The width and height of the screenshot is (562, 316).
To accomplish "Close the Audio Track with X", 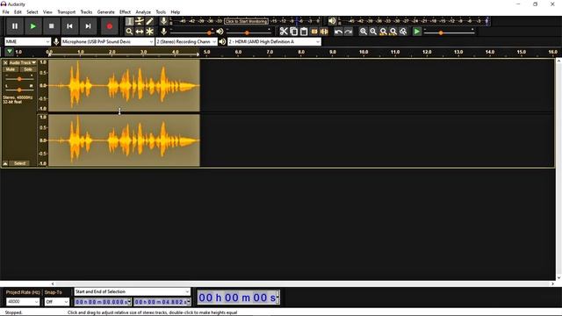I will tap(5, 62).
